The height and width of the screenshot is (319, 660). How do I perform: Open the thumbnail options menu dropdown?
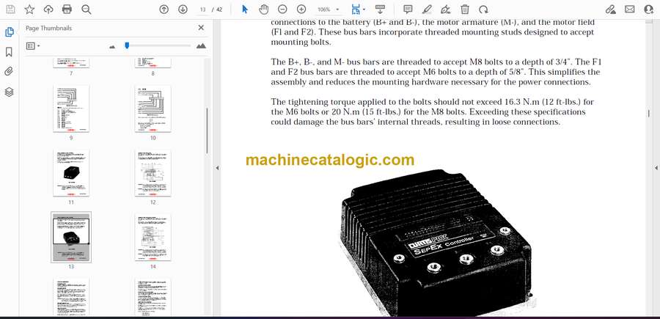click(x=33, y=46)
